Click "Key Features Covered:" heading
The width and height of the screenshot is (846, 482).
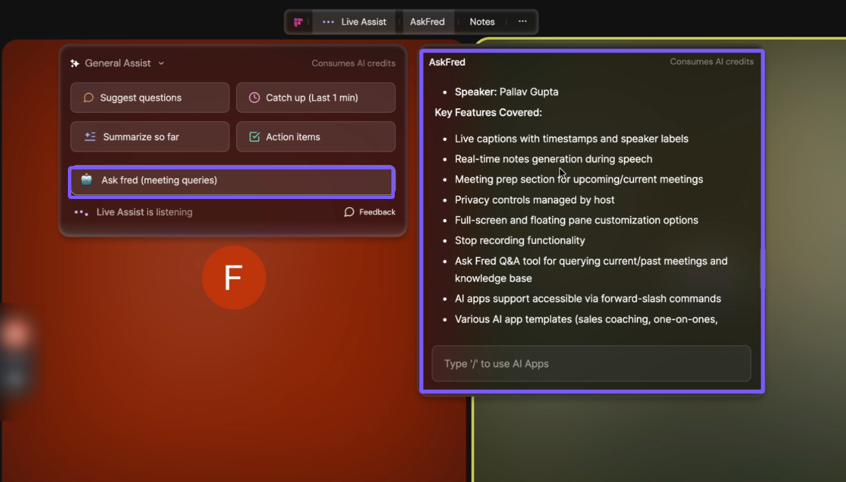(488, 112)
